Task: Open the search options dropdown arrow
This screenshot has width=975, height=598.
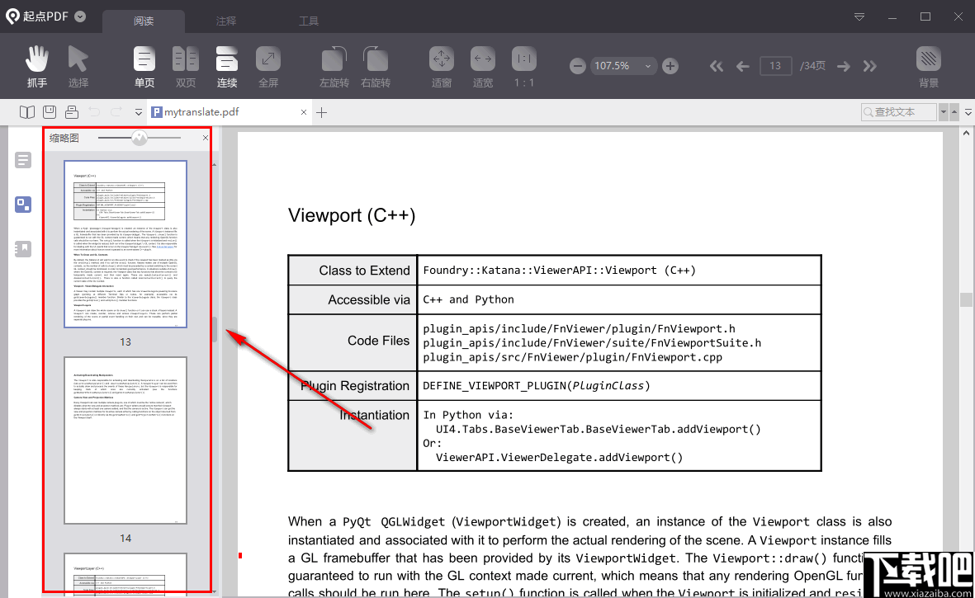Action: (944, 112)
